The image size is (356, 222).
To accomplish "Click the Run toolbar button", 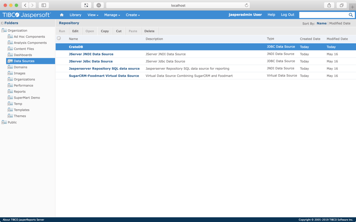I will point(62,31).
